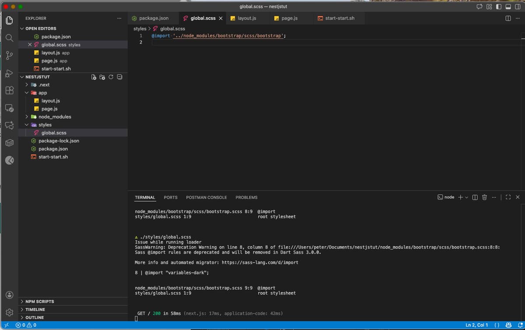
Task: Switch to the PORTS panel tab
Action: [171, 197]
